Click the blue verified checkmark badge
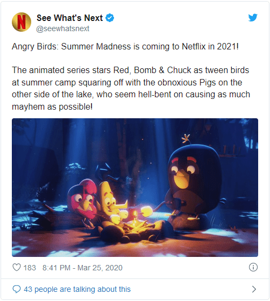 tap(110, 18)
